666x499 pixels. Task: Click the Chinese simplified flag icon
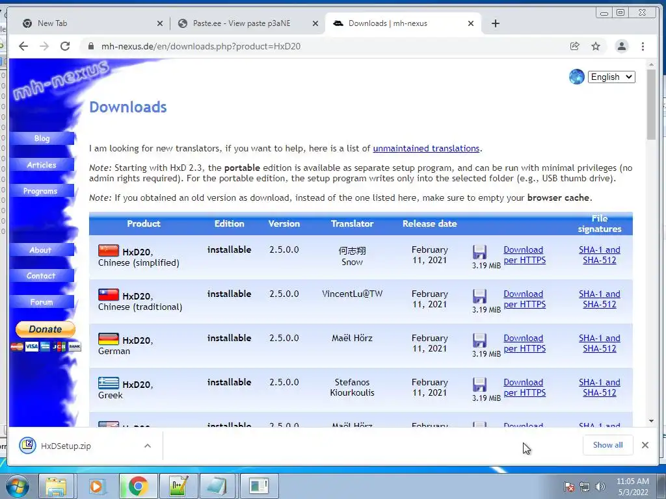(109, 250)
